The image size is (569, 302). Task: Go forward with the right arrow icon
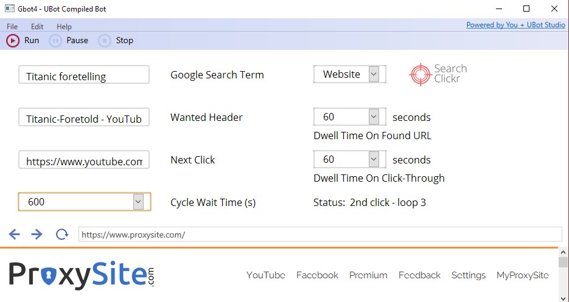[x=37, y=234]
